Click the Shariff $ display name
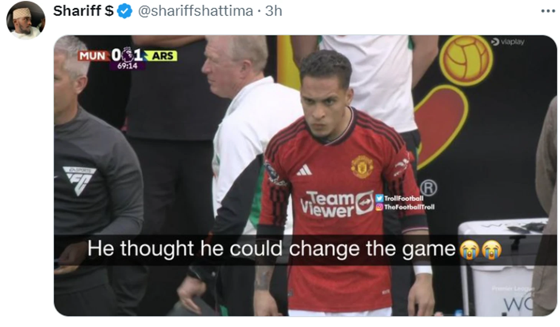The image size is (560, 327). [83, 11]
